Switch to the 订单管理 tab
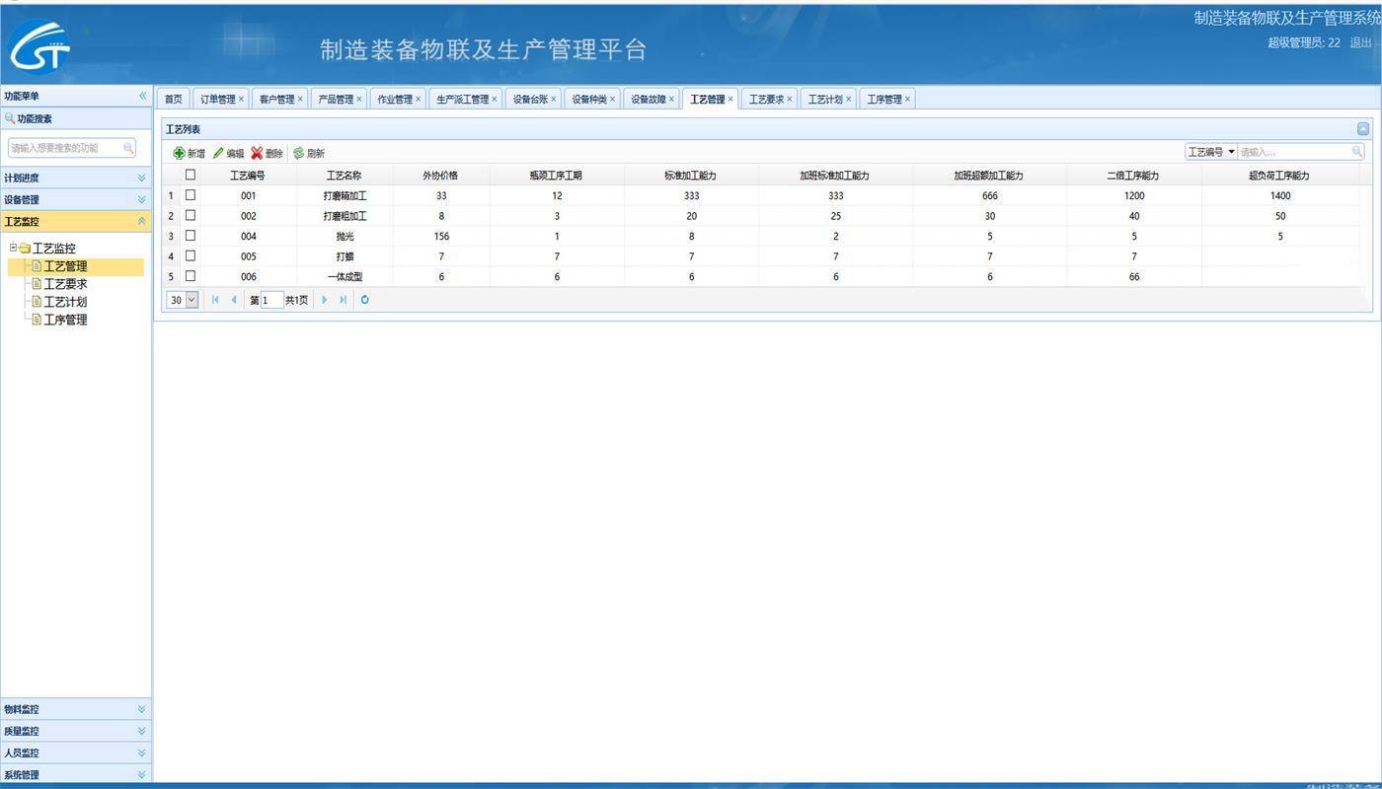The height and width of the screenshot is (789, 1382). tap(217, 99)
